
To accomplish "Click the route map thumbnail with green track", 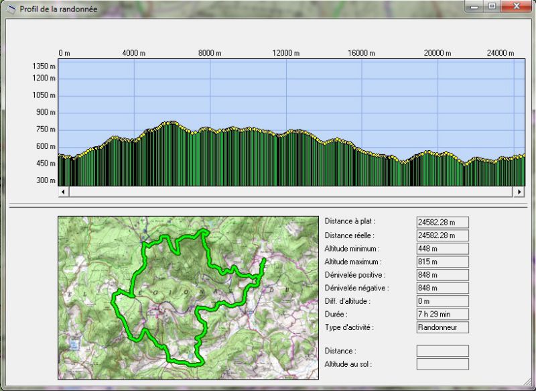I will [x=188, y=298].
